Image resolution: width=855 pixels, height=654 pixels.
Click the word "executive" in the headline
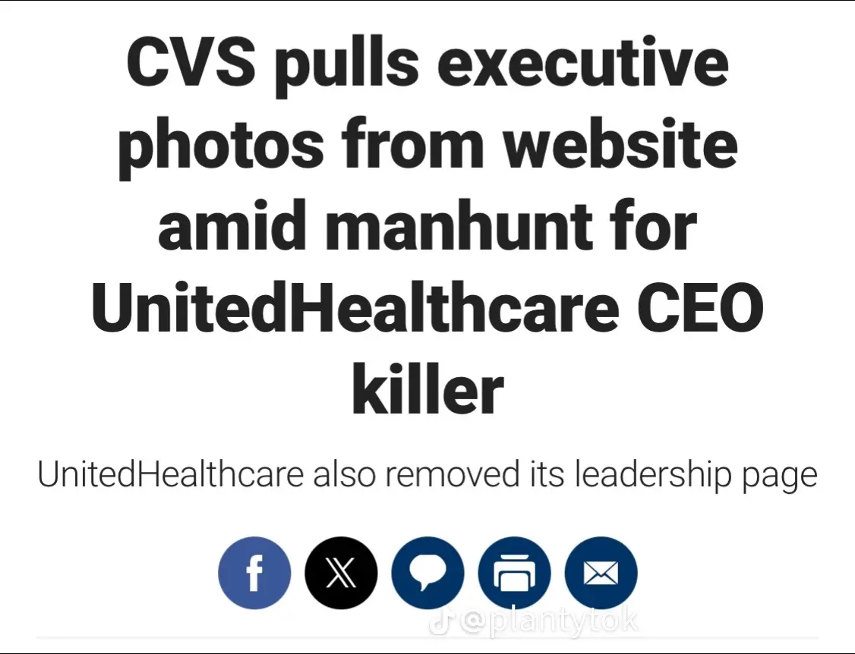click(x=582, y=63)
